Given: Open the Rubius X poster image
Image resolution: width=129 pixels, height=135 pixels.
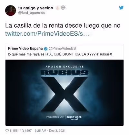Looking at the screenshot, I should pyautogui.click(x=64, y=93).
